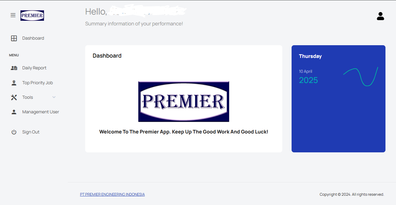Image resolution: width=396 pixels, height=205 pixels.
Task: Click the Thursday date card
Action: (338, 99)
